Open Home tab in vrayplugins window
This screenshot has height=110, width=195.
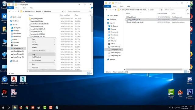click(x=17, y=8)
